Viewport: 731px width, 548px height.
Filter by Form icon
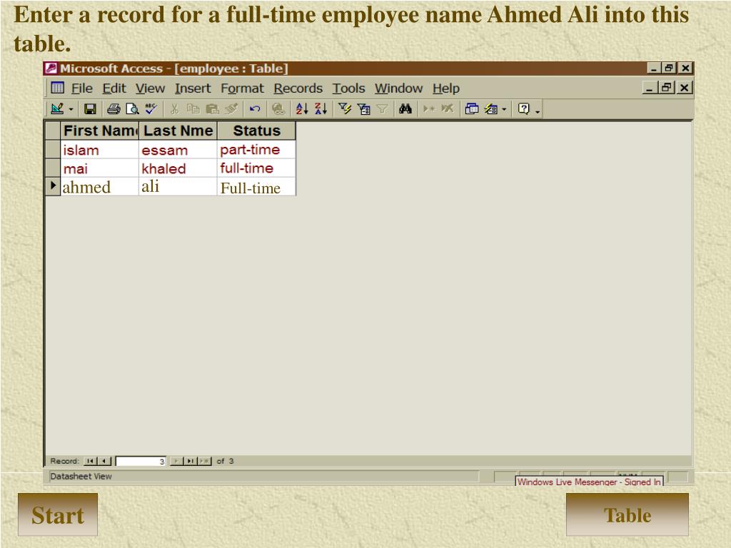coord(363,109)
